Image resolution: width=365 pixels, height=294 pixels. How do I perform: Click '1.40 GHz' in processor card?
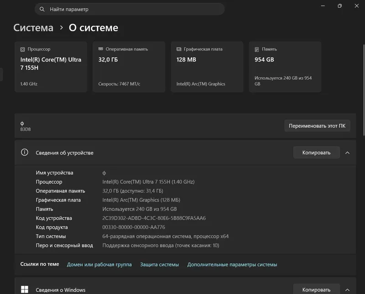[29, 84]
